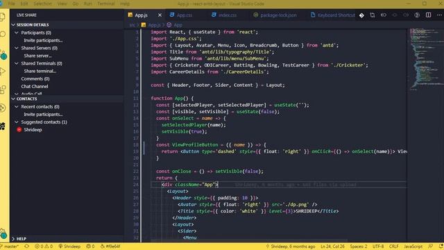This screenshot has height=250, width=444.
Task: Open the Go menu
Action: pos(76,3)
